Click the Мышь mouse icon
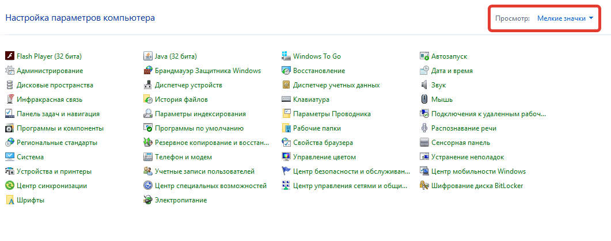 (424, 100)
